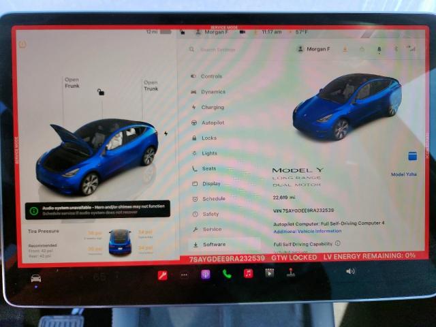Open the Theater app icon

(x=270, y=273)
